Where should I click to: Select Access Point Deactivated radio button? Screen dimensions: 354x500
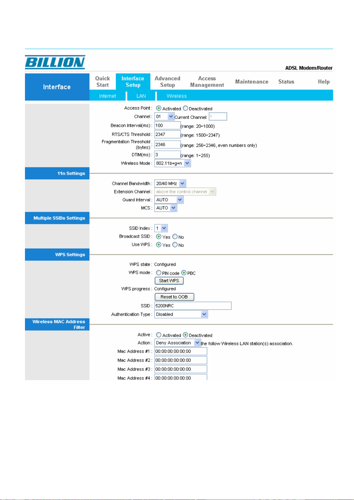click(185, 108)
